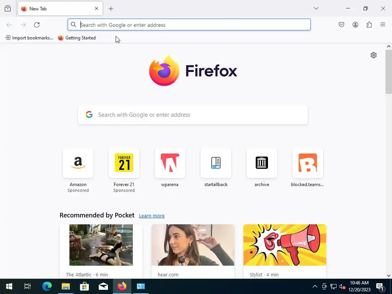Click the address bar magnifier icon
This screenshot has height=294, width=392.
(x=73, y=24)
